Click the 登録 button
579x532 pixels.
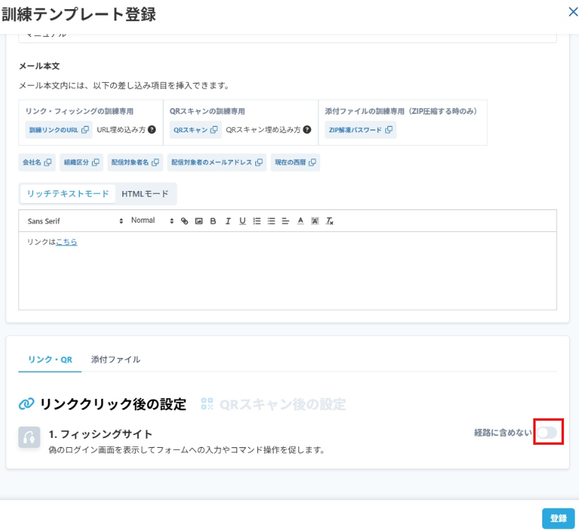click(558, 519)
